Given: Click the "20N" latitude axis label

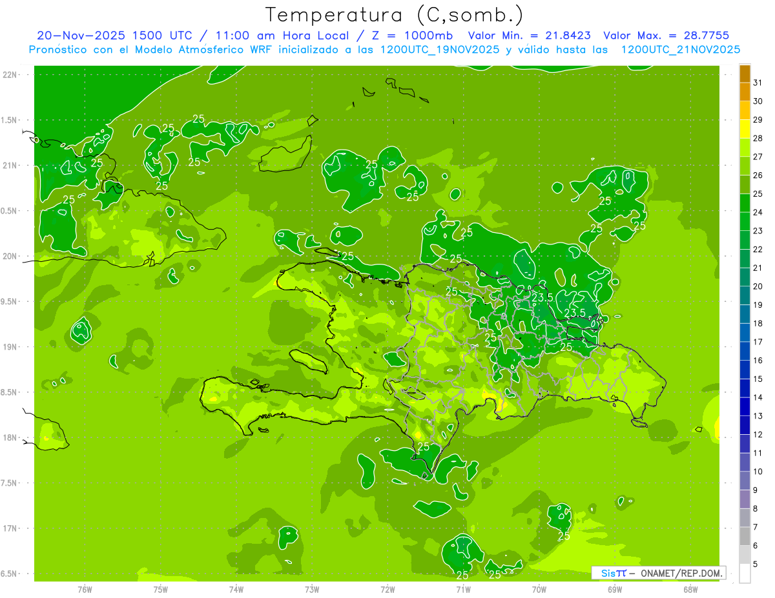Looking at the screenshot, I should pos(9,256).
